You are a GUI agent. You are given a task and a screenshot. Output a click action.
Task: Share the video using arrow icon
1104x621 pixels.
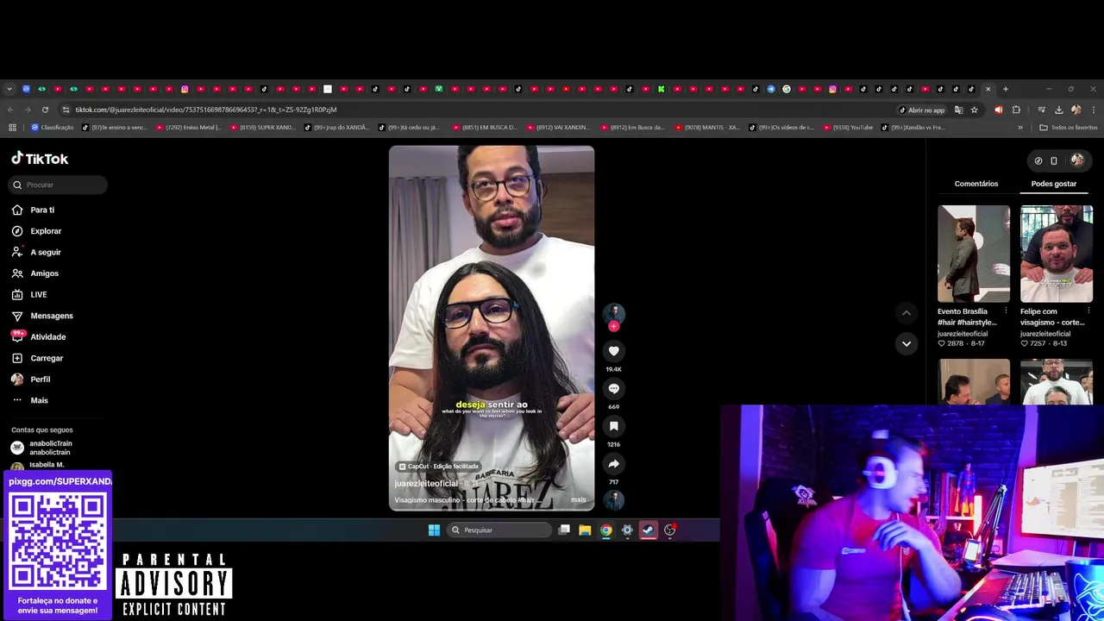[613, 464]
